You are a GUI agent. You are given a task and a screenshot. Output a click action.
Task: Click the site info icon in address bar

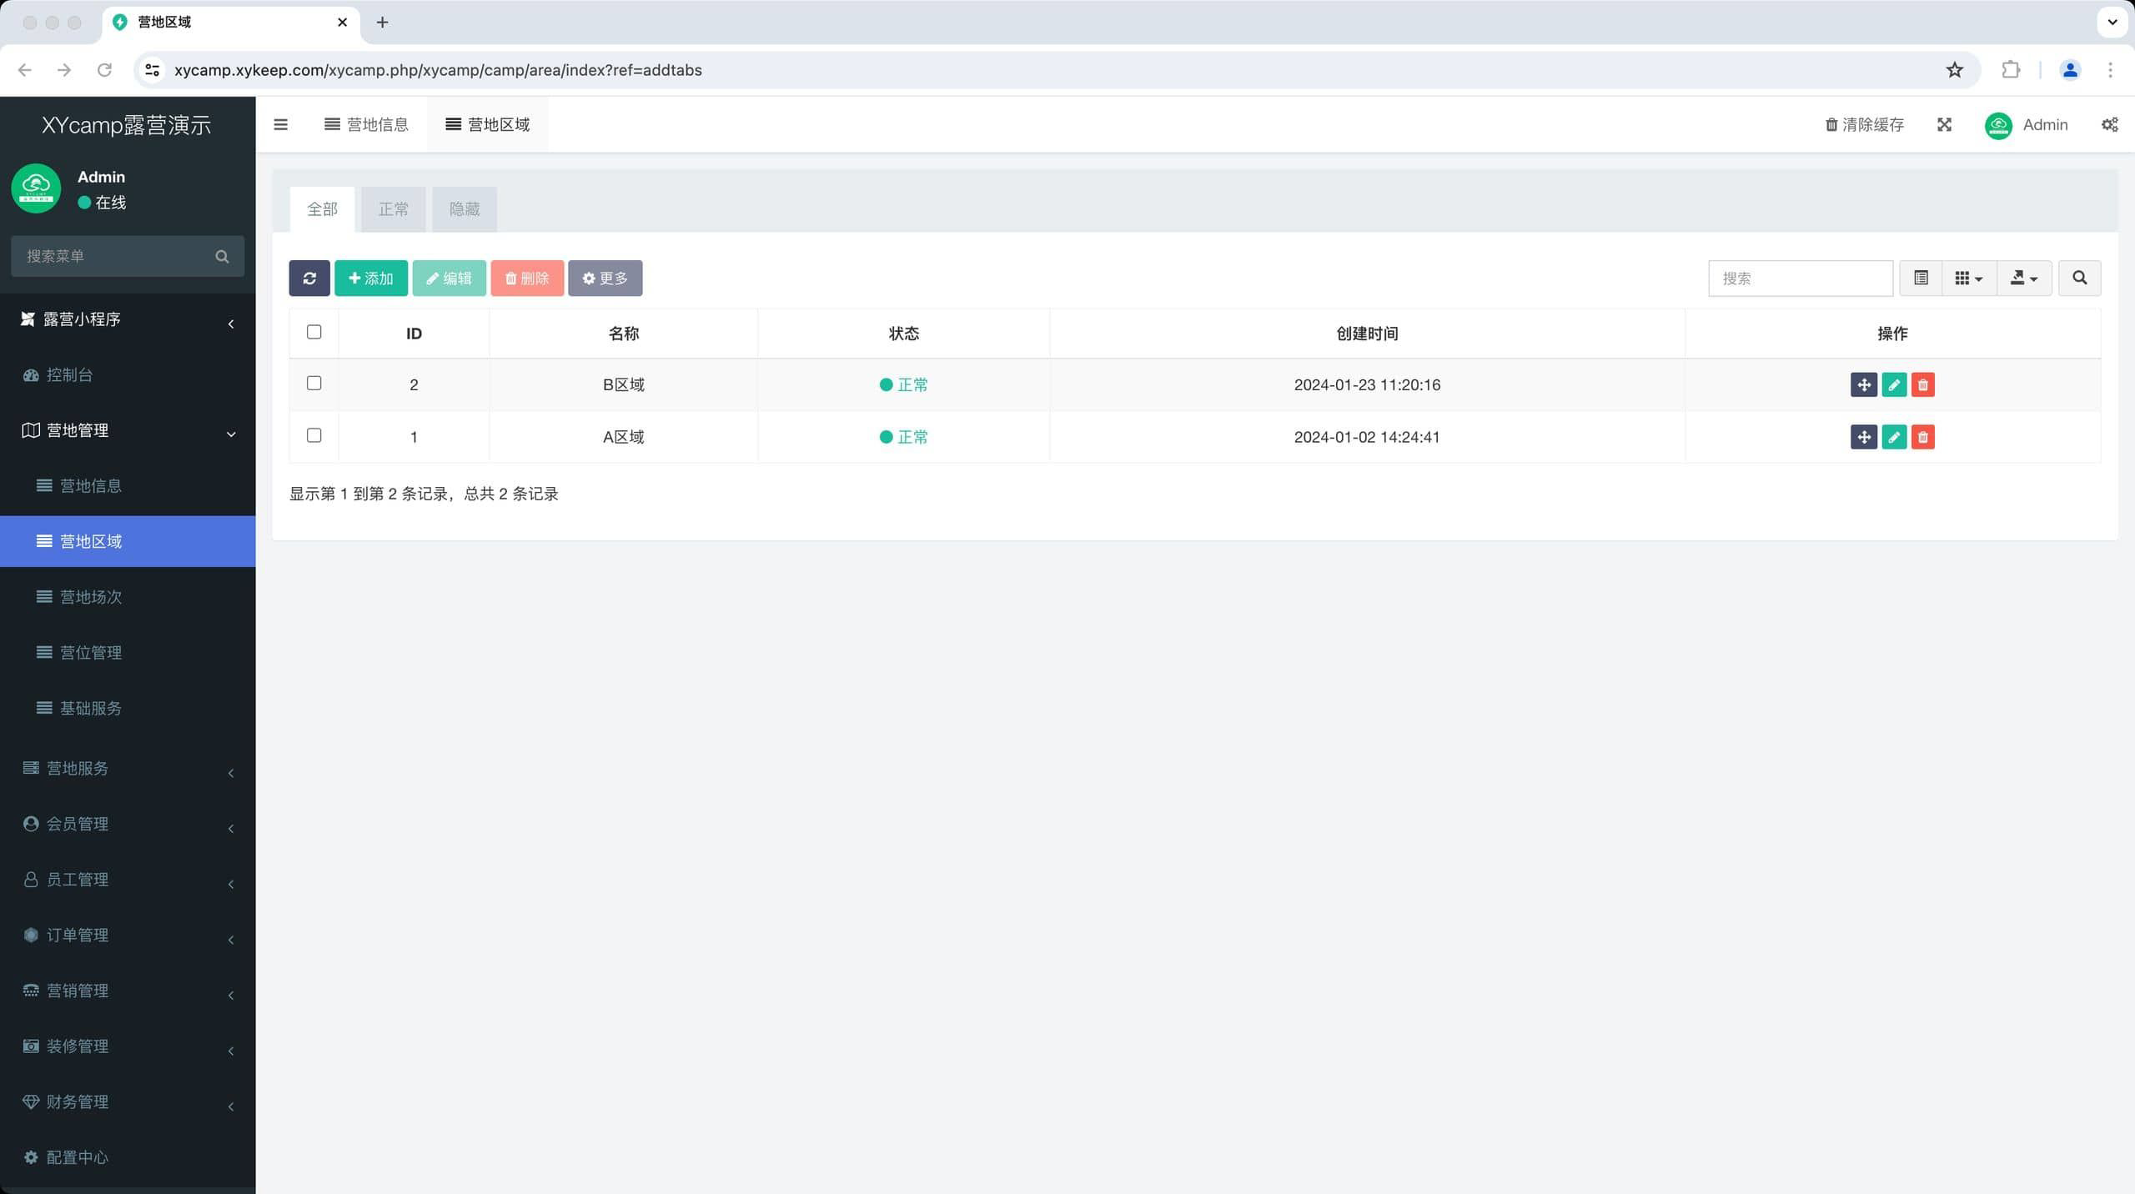152,70
